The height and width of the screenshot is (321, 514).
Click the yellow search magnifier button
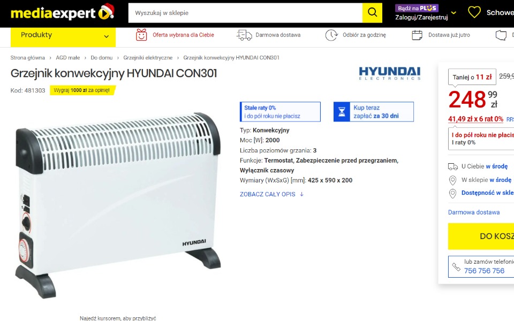[372, 13]
